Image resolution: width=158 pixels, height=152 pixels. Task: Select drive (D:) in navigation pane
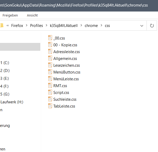(5, 70)
